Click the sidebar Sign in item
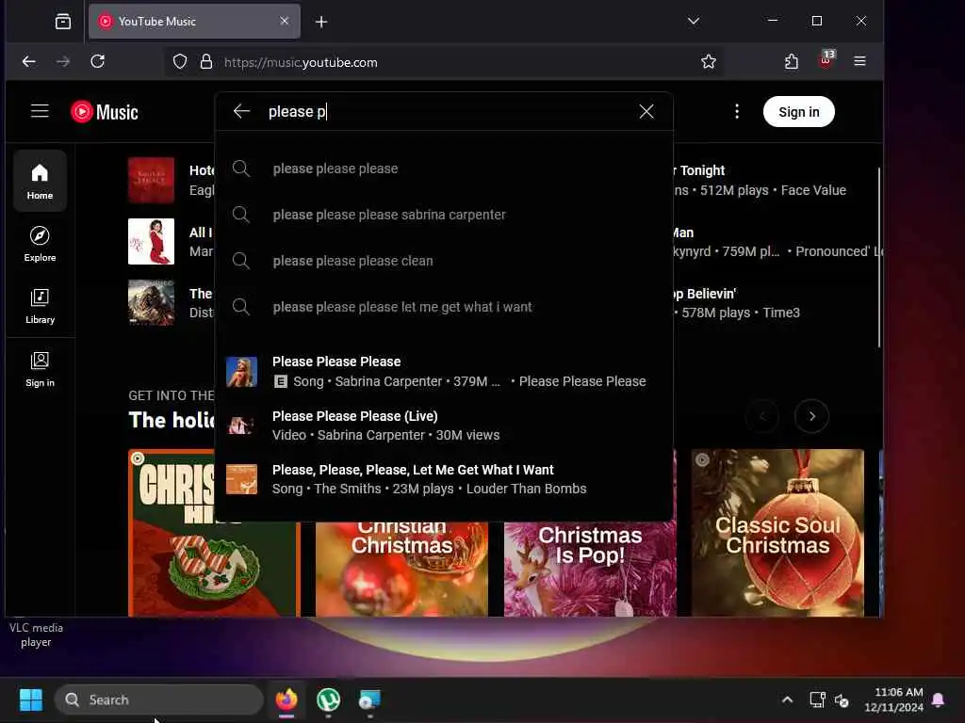 tap(40, 369)
